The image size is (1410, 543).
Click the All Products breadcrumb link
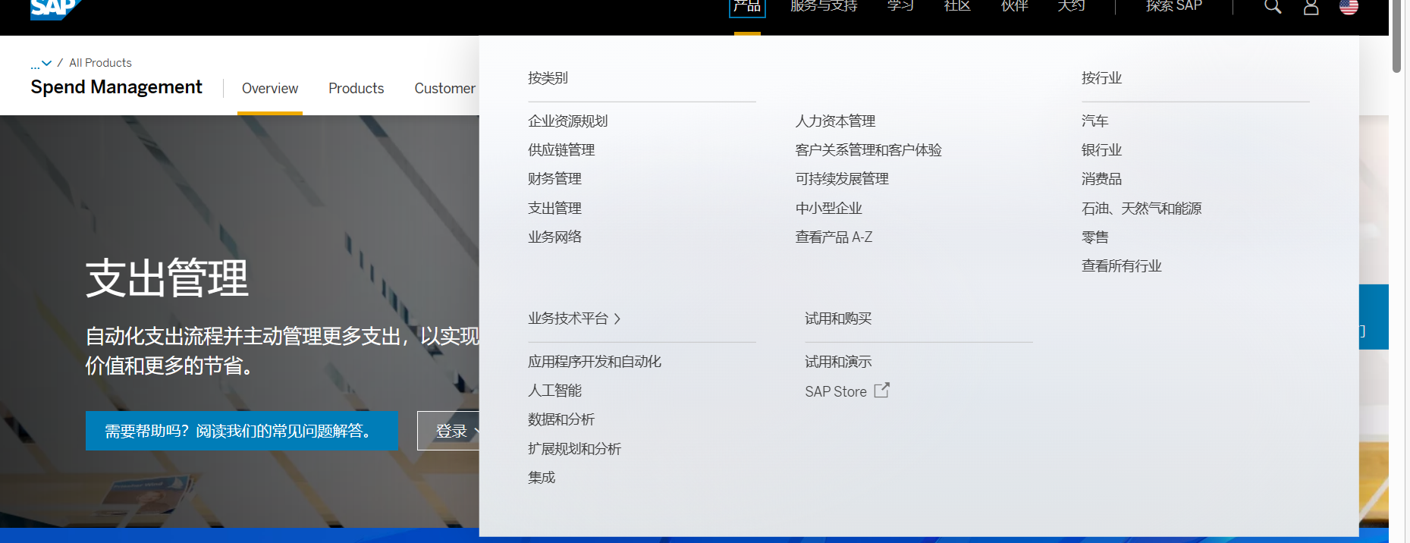100,63
